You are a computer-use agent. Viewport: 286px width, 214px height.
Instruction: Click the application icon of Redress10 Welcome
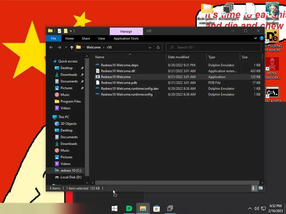point(97,77)
